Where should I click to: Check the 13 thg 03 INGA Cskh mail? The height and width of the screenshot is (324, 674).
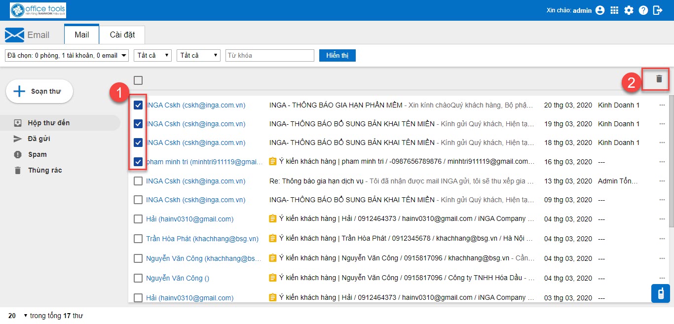coord(138,181)
